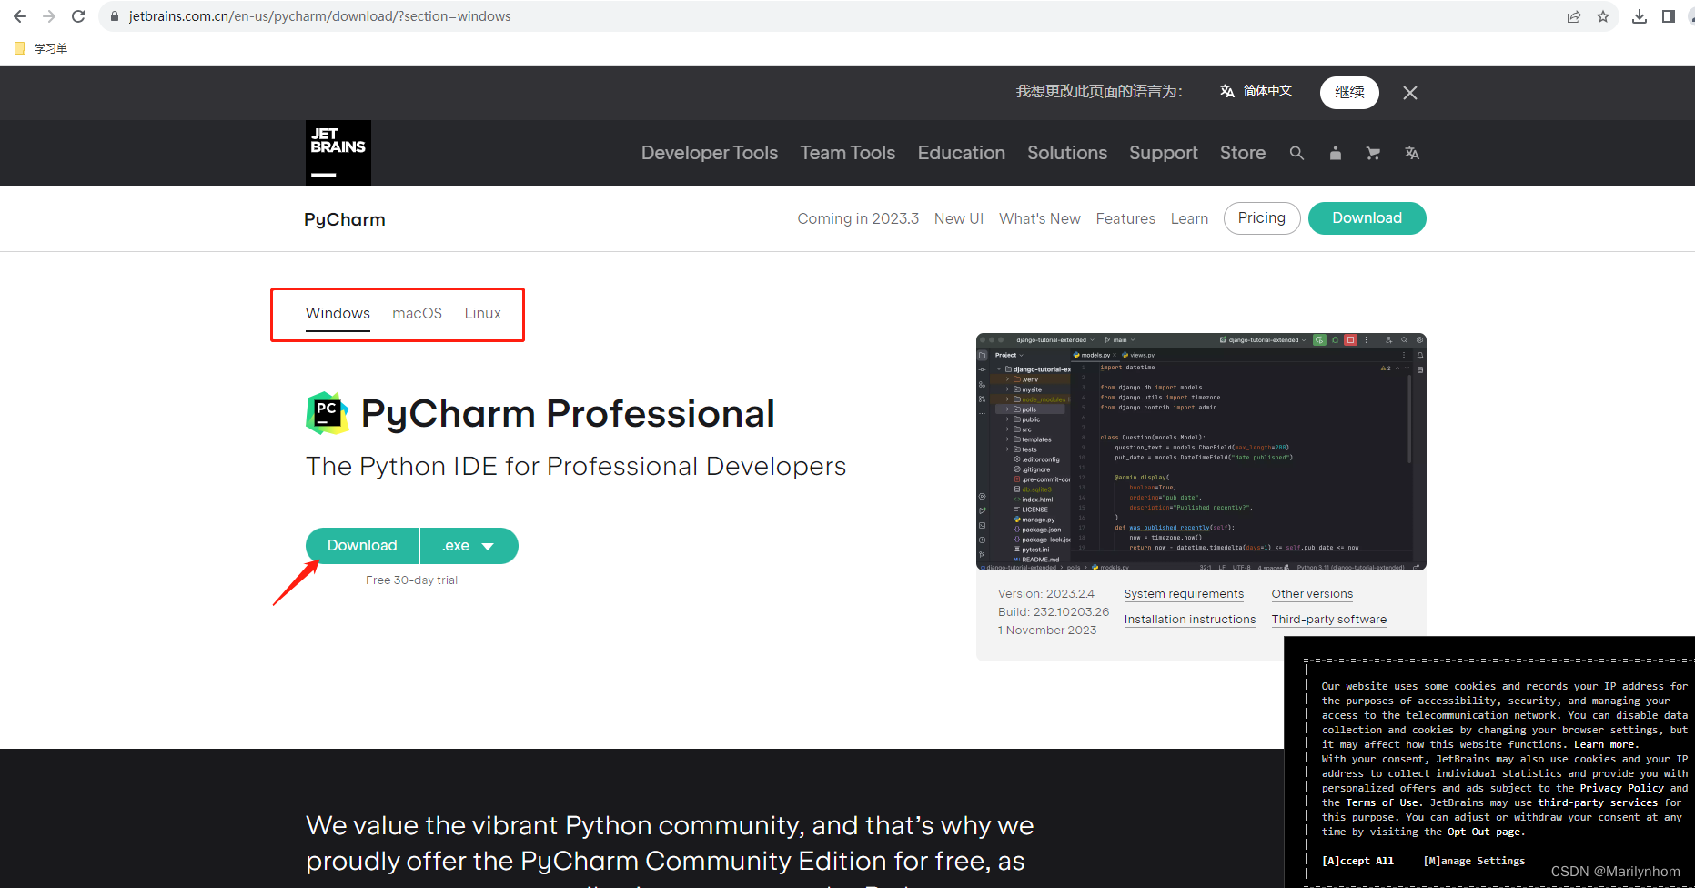
Task: Click the Pricing button
Action: click(1262, 218)
